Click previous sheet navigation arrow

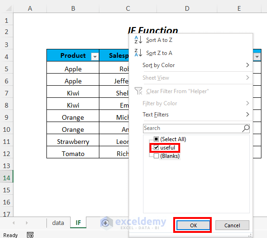pyautogui.click(x=13, y=223)
